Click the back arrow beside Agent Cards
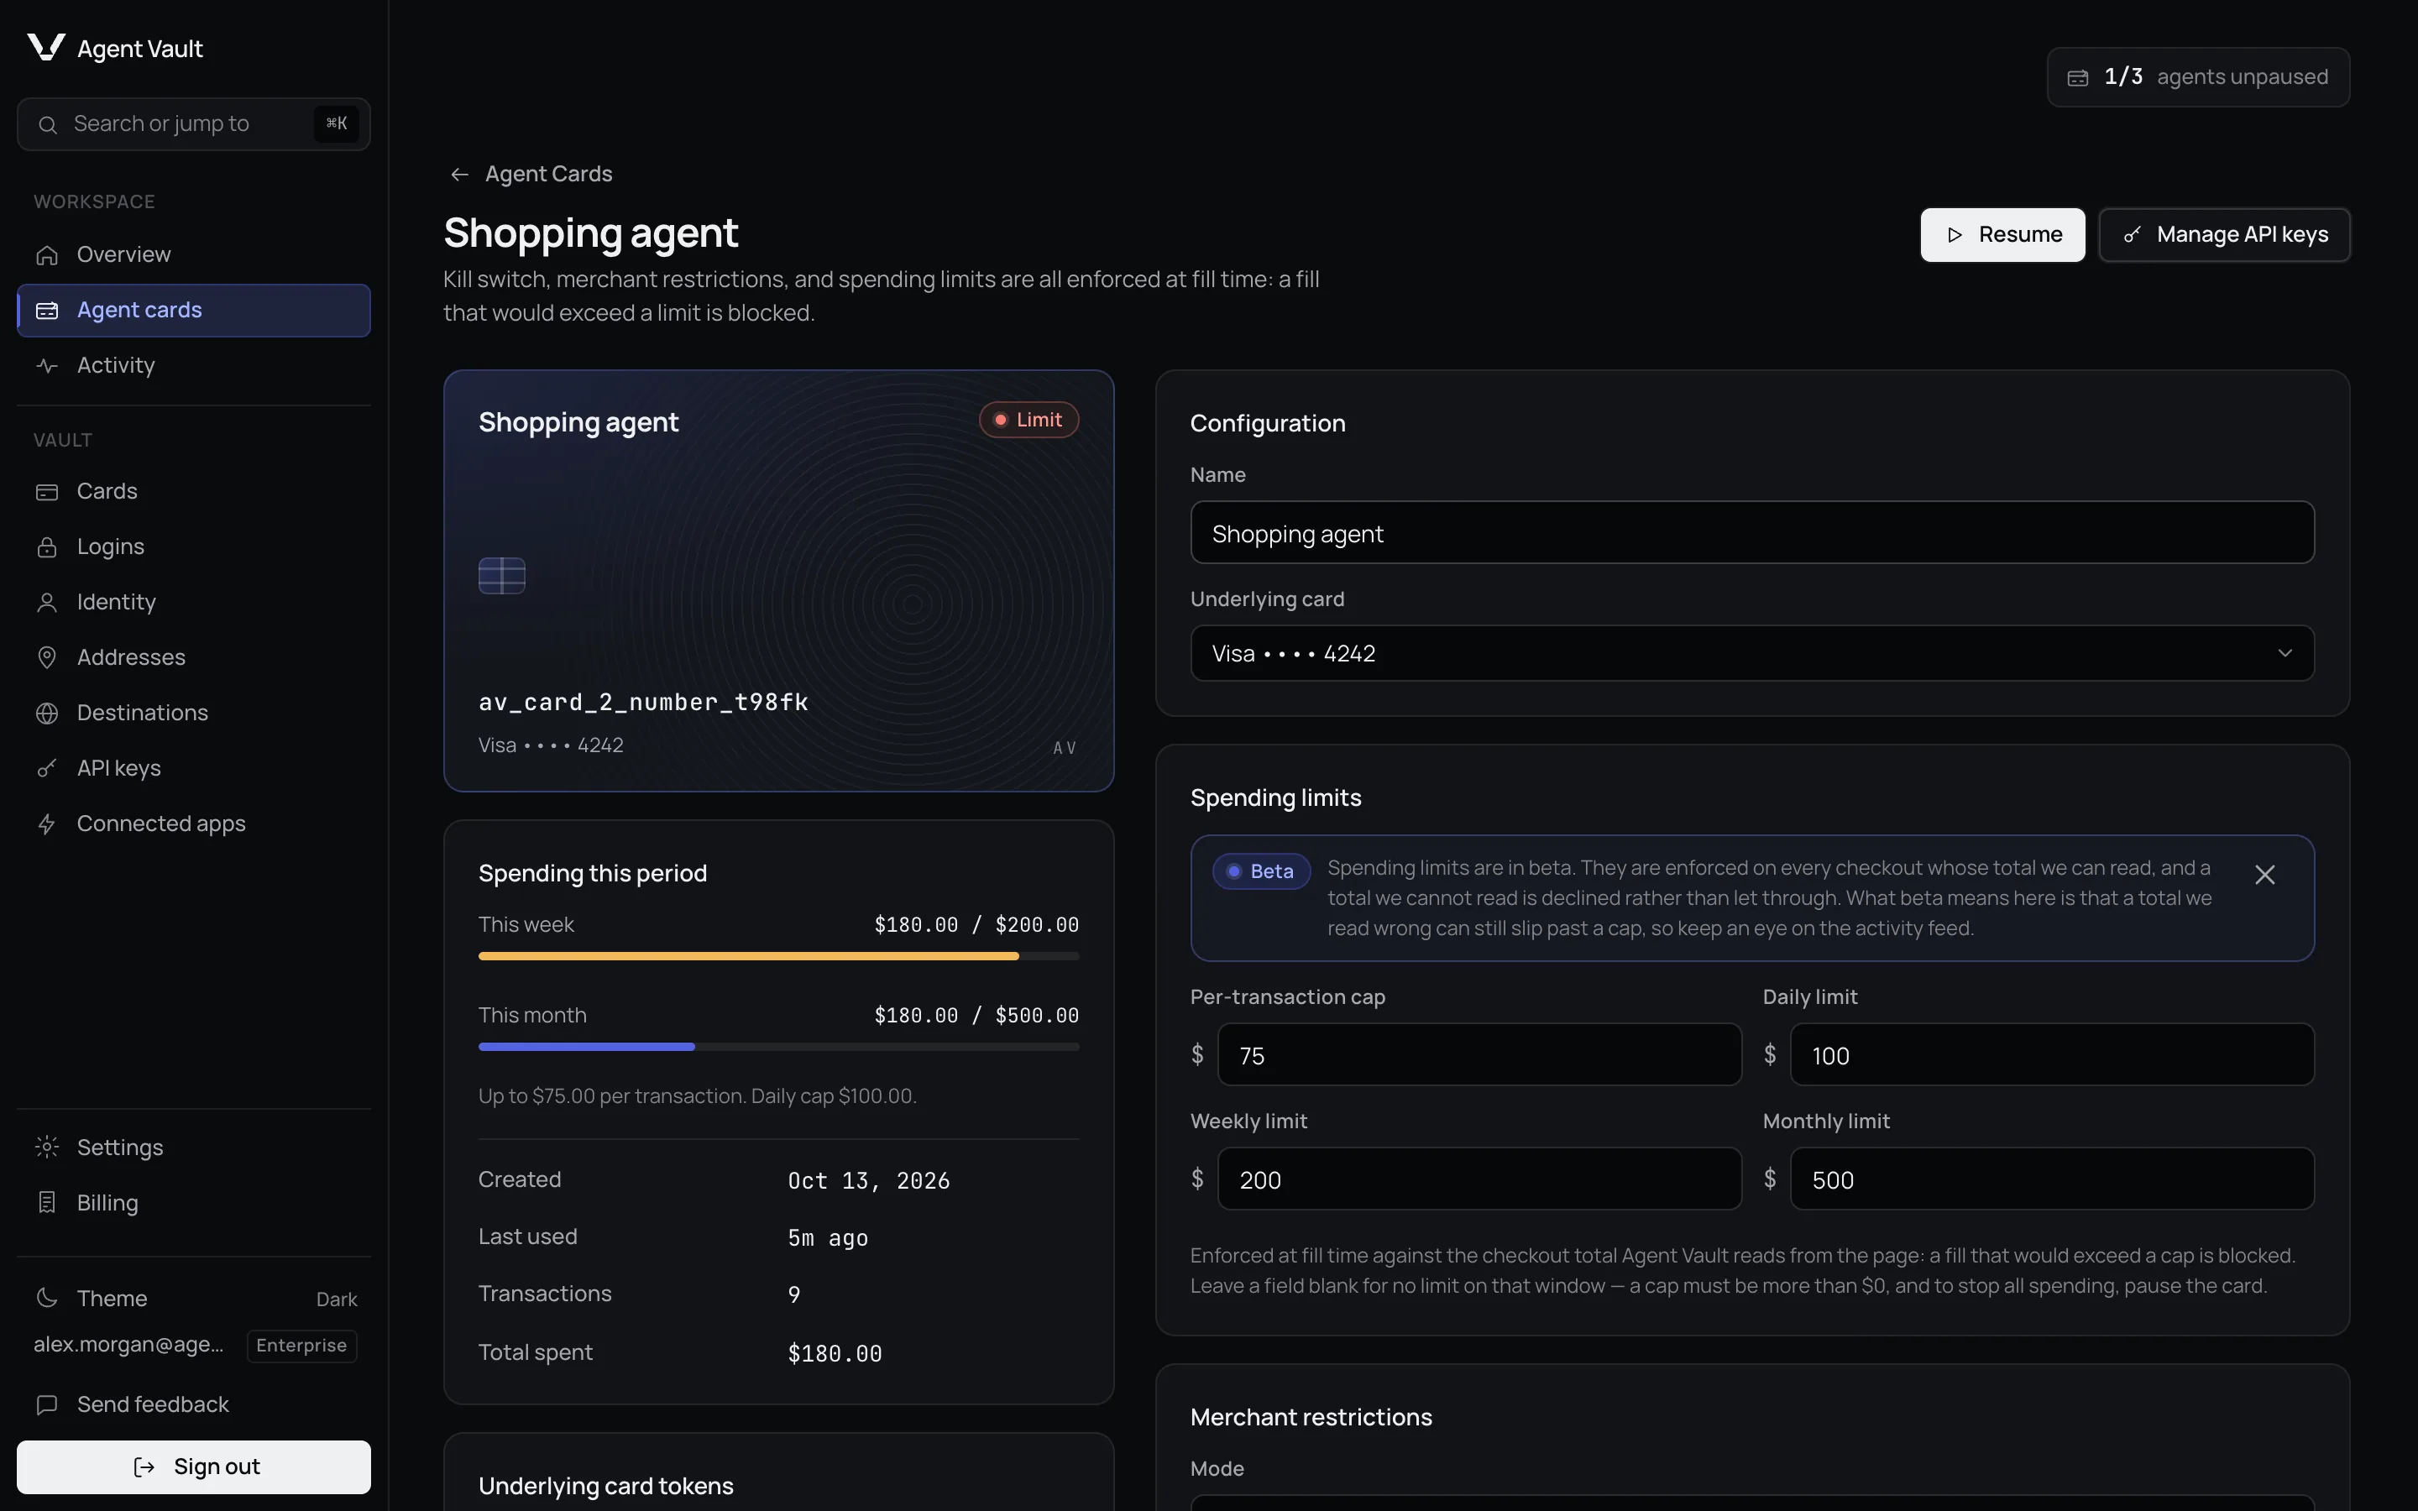Viewport: 2418px width, 1511px height. [x=459, y=175]
